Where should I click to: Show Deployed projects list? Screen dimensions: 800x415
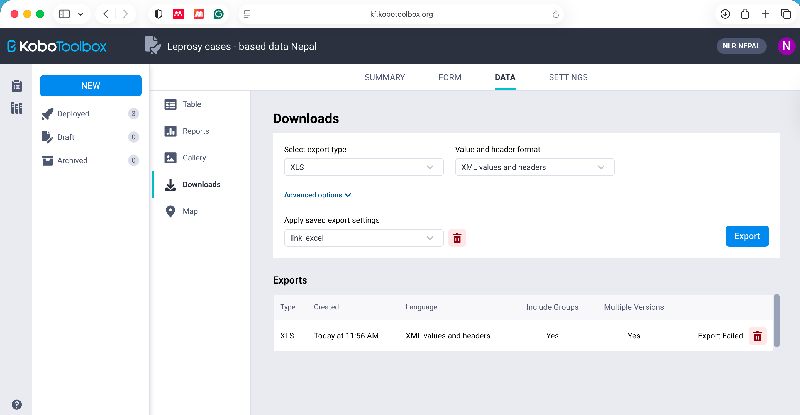(x=73, y=114)
